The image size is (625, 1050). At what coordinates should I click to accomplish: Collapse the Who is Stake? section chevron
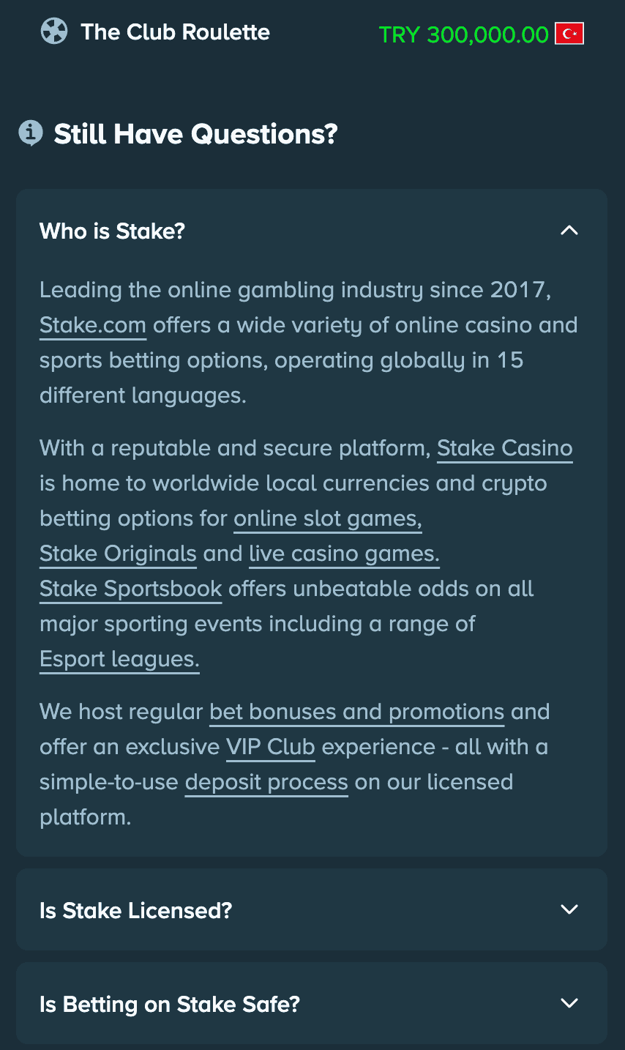click(x=569, y=231)
